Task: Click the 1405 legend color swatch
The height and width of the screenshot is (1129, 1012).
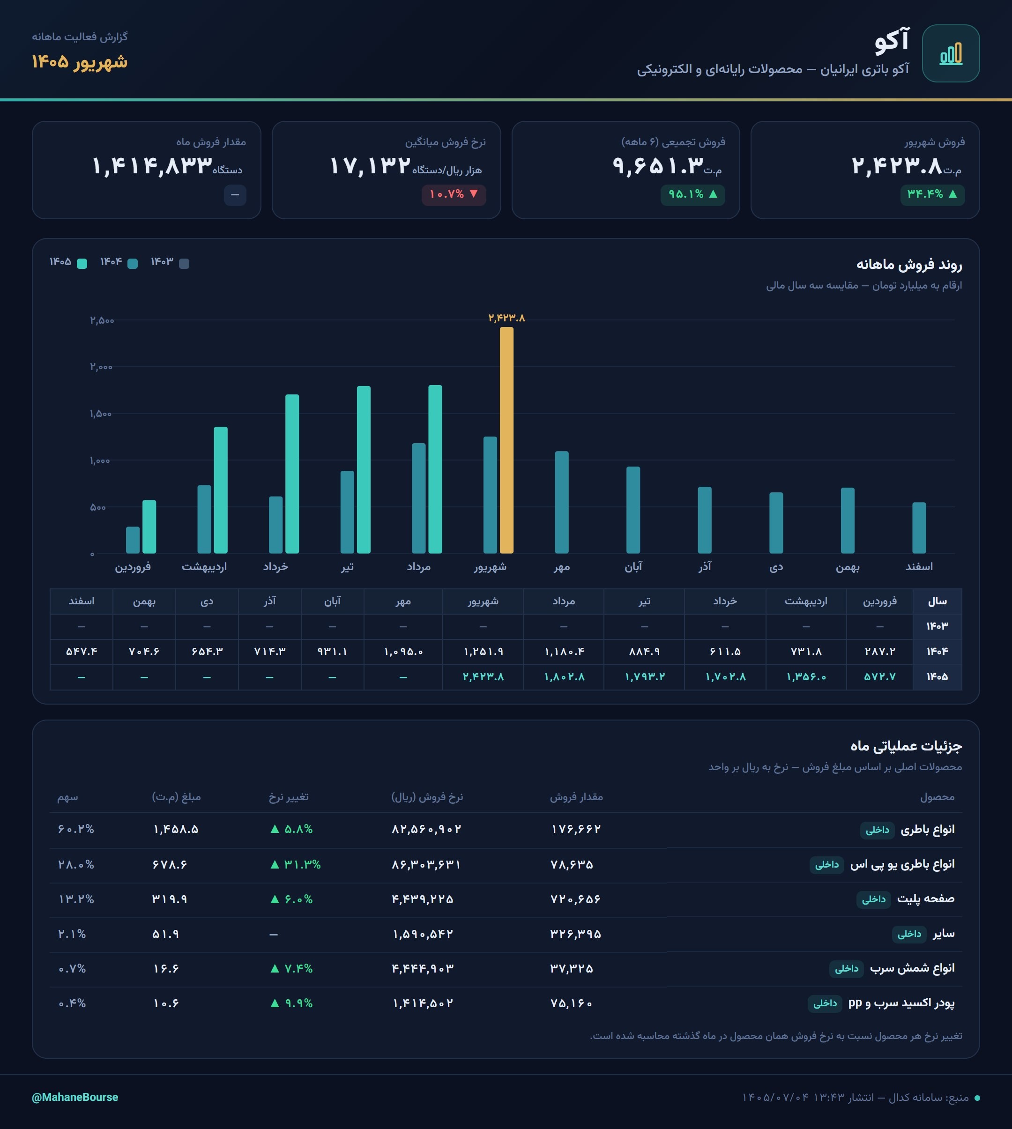Action: (x=82, y=263)
